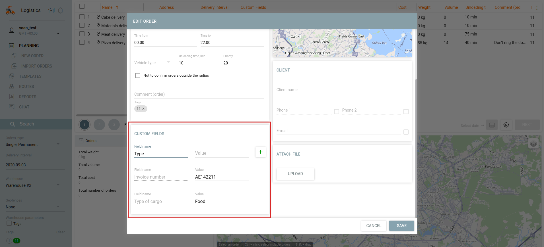Click the Upload file button
This screenshot has height=247, width=544.
(x=295, y=174)
